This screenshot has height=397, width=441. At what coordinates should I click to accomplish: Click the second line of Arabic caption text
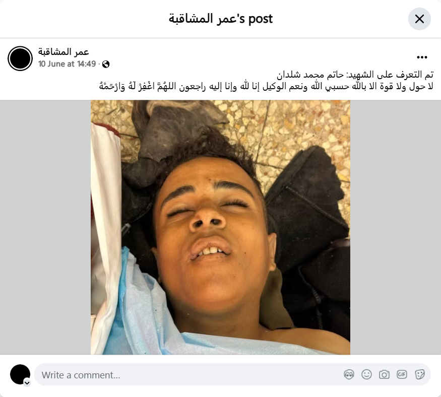point(266,86)
